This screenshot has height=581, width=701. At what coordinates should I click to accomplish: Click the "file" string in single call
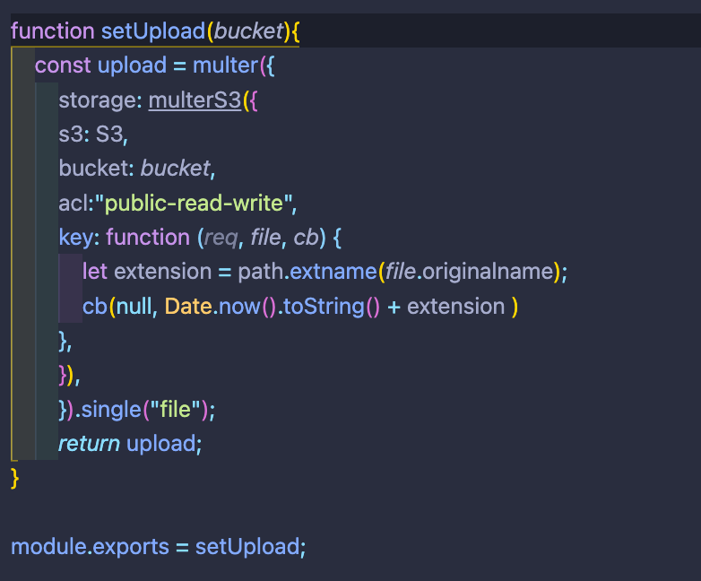click(176, 410)
